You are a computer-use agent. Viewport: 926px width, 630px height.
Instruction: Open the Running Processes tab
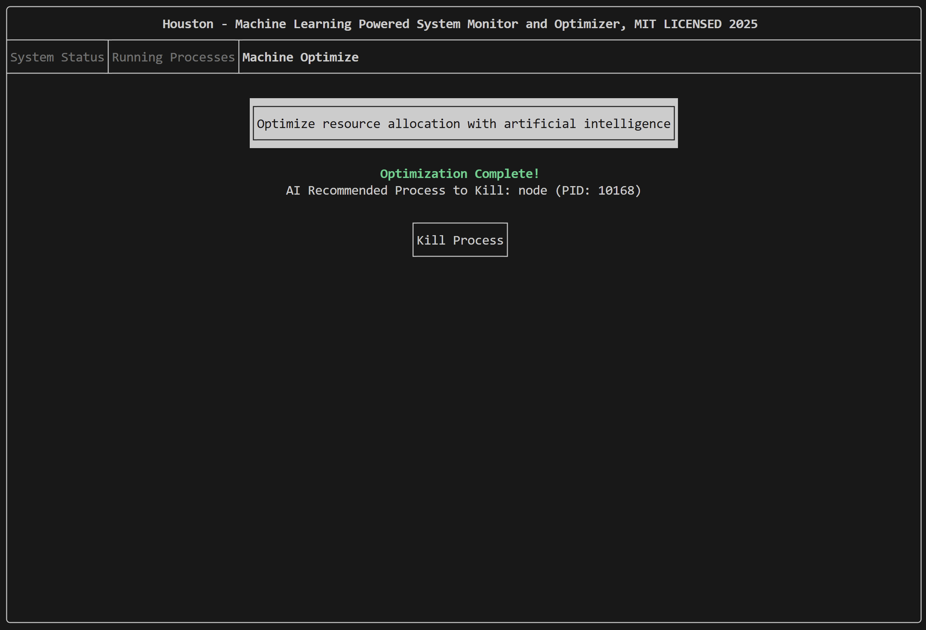[x=173, y=57]
